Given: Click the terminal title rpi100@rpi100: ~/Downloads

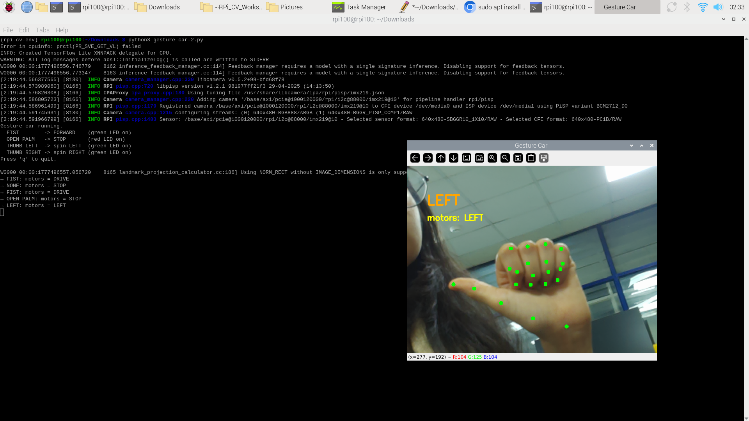Looking at the screenshot, I should (373, 19).
